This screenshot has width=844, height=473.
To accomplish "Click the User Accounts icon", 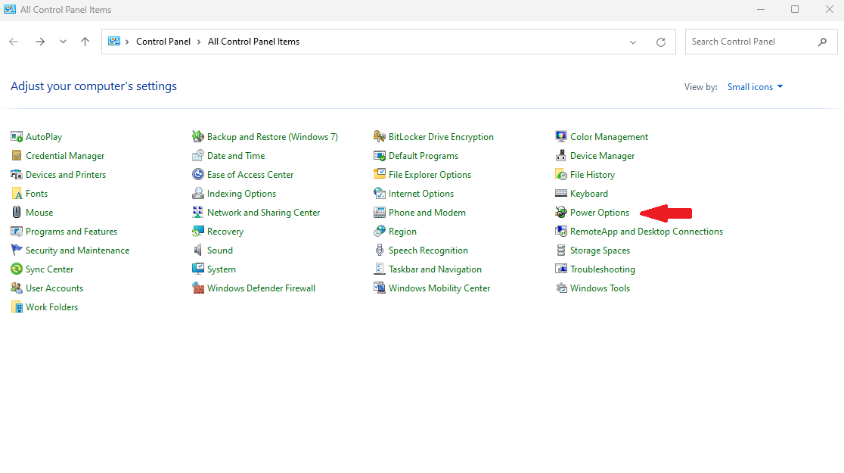I will tap(17, 288).
